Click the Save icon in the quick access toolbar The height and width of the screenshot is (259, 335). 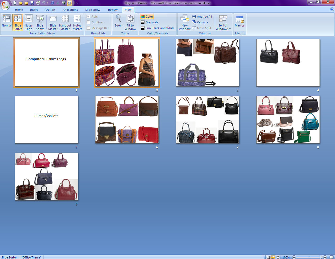32,3
